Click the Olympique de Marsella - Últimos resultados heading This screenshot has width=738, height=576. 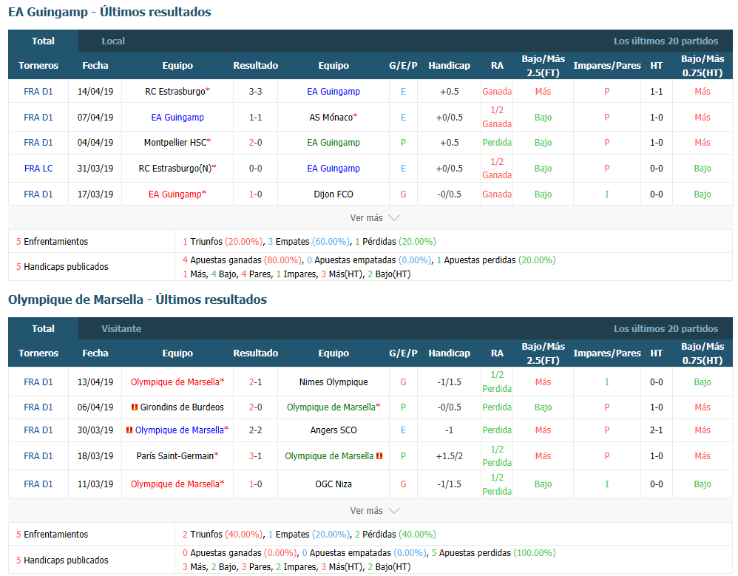tap(138, 299)
